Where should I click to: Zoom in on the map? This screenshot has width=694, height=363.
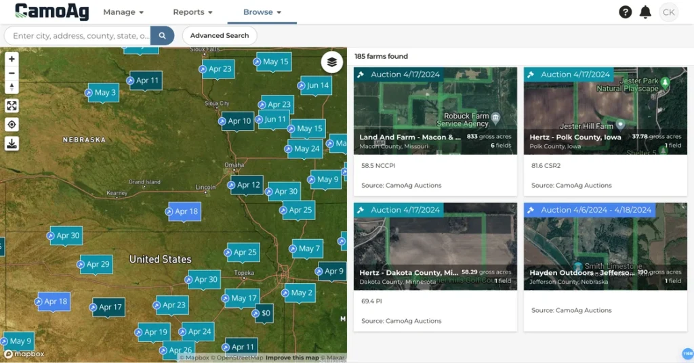tap(12, 59)
